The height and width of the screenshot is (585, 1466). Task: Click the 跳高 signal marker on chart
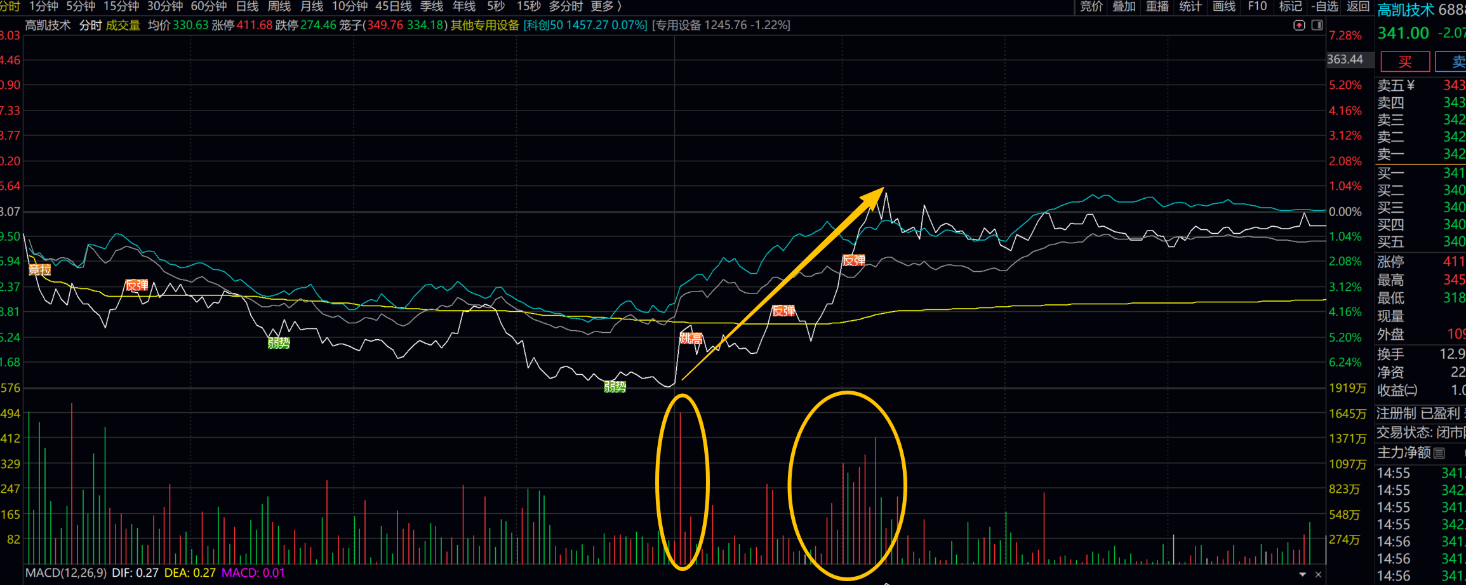tap(691, 338)
